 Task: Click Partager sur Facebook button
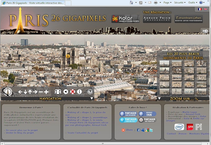pos(128,114)
